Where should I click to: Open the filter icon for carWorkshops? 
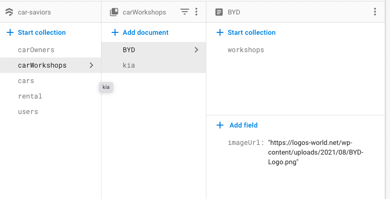[185, 12]
